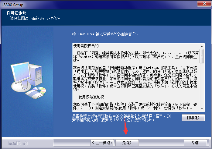Click the PAGE DOWN instruction text
212x149 pixels.
(x=105, y=34)
